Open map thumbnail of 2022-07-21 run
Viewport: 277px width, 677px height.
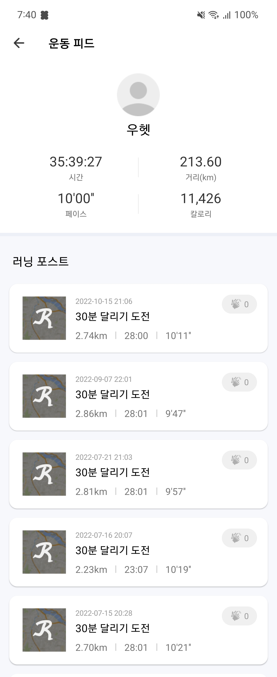(x=44, y=474)
